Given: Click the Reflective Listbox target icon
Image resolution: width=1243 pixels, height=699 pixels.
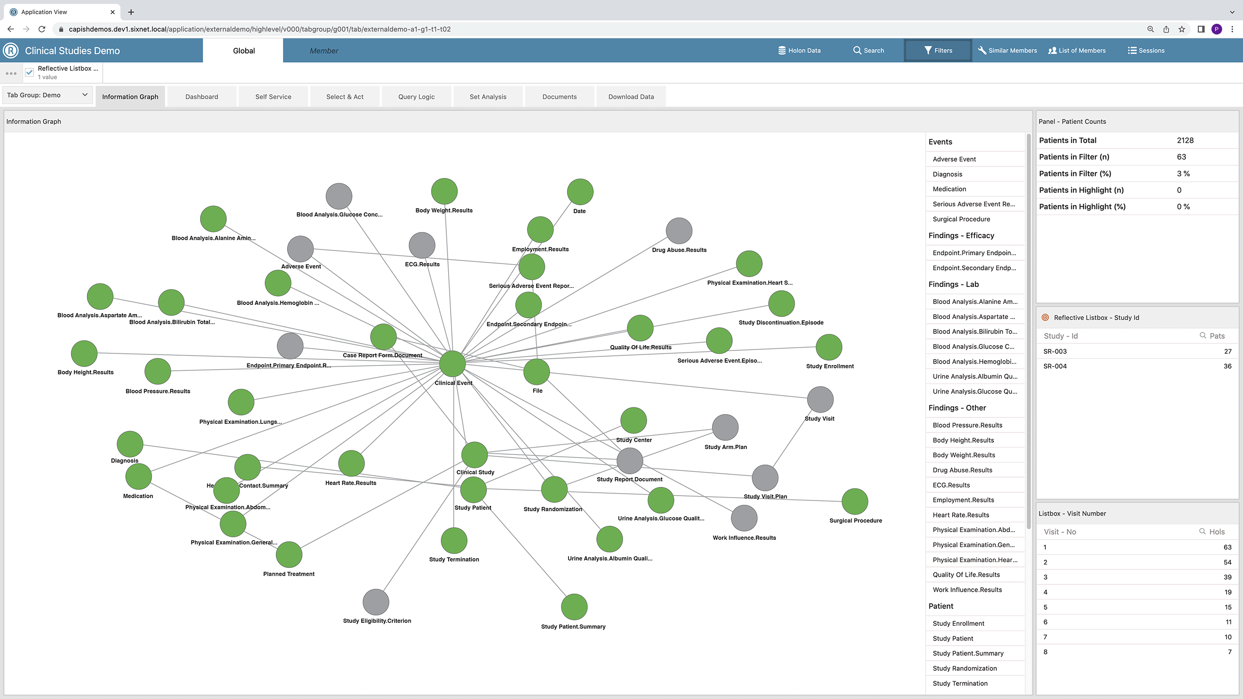Looking at the screenshot, I should (1045, 317).
